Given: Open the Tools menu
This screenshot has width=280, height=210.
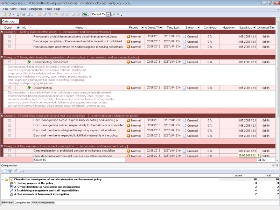Looking at the screenshot, I should [x=48, y=9].
